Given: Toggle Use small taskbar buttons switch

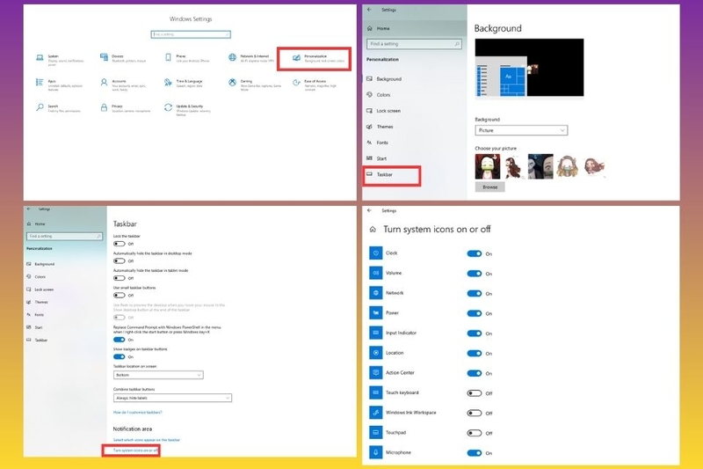Looking at the screenshot, I should [120, 296].
